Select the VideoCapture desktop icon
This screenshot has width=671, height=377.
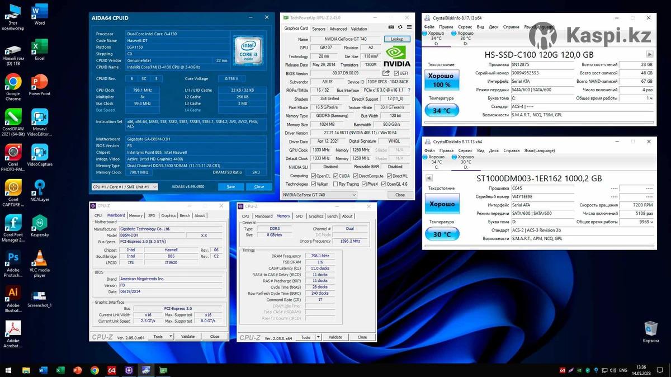point(40,155)
